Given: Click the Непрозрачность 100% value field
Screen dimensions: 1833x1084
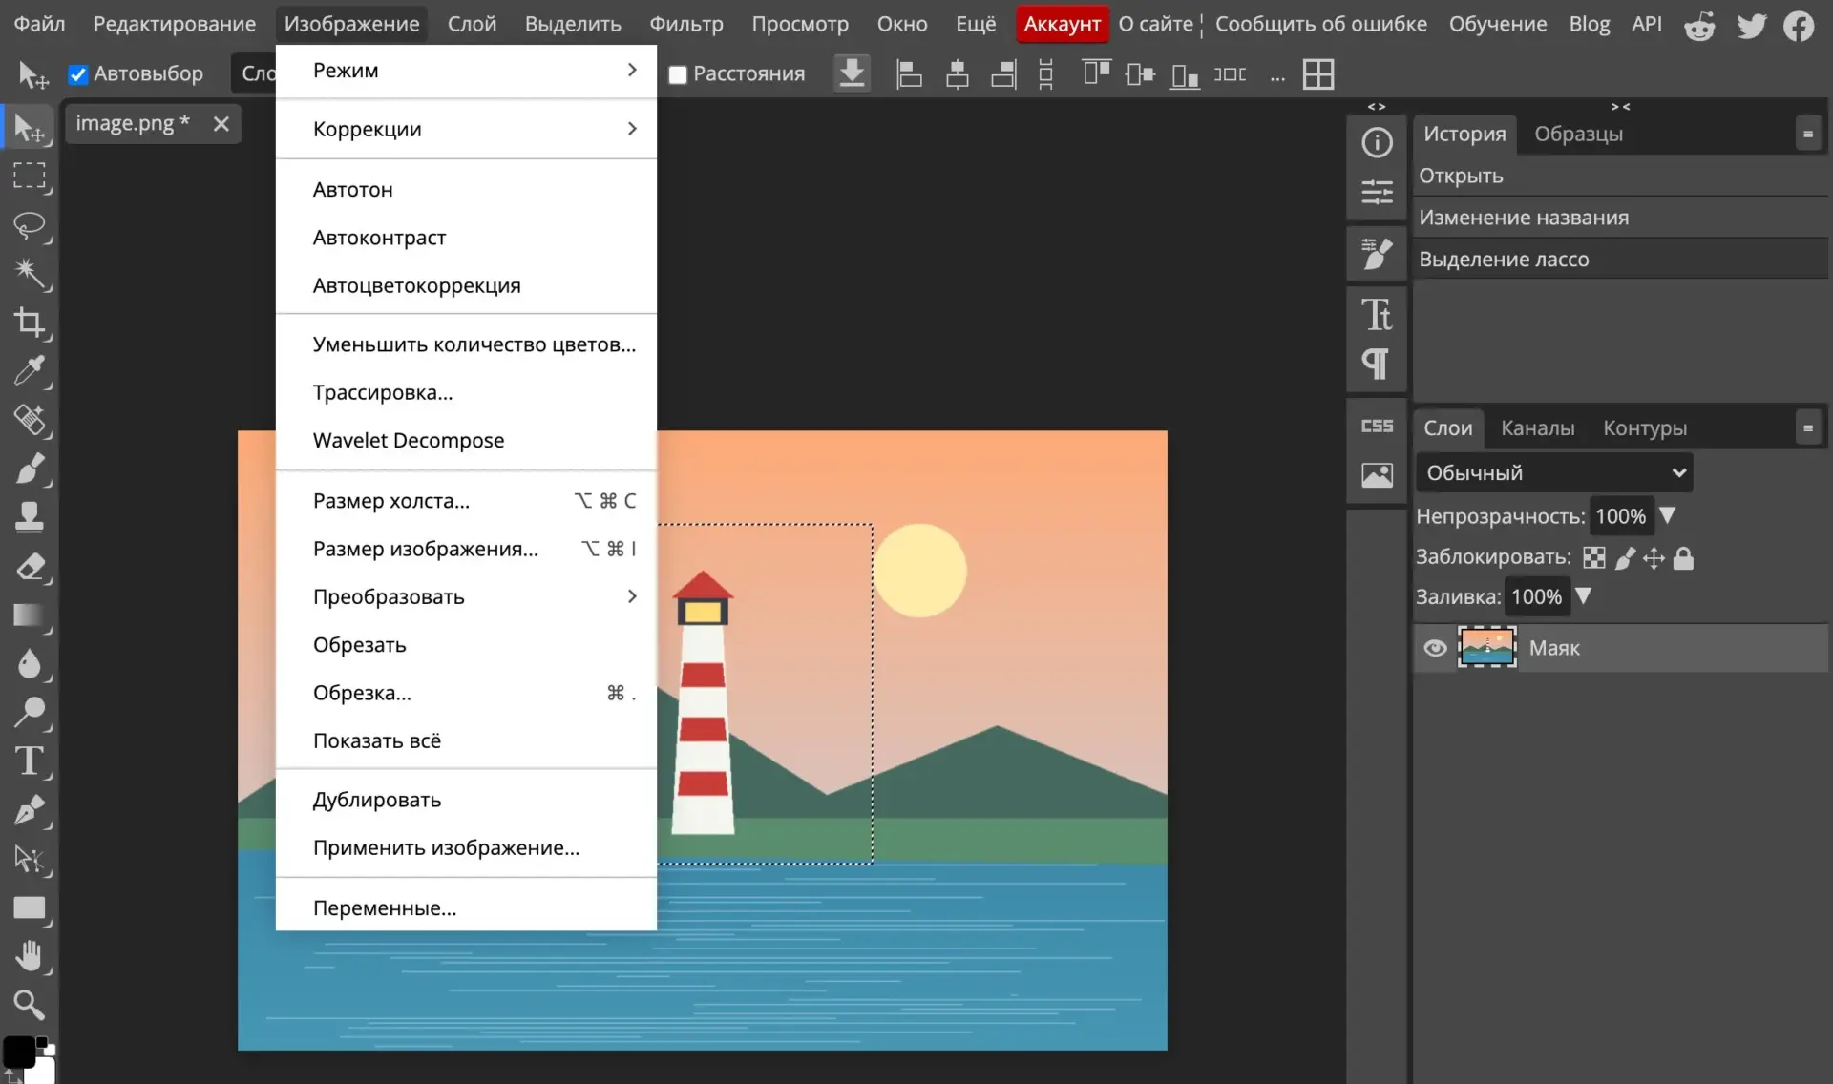Looking at the screenshot, I should 1620,516.
